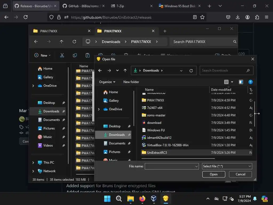Open Firefox downloads panel
Screen dimensions: 273x205
pos(238,17)
